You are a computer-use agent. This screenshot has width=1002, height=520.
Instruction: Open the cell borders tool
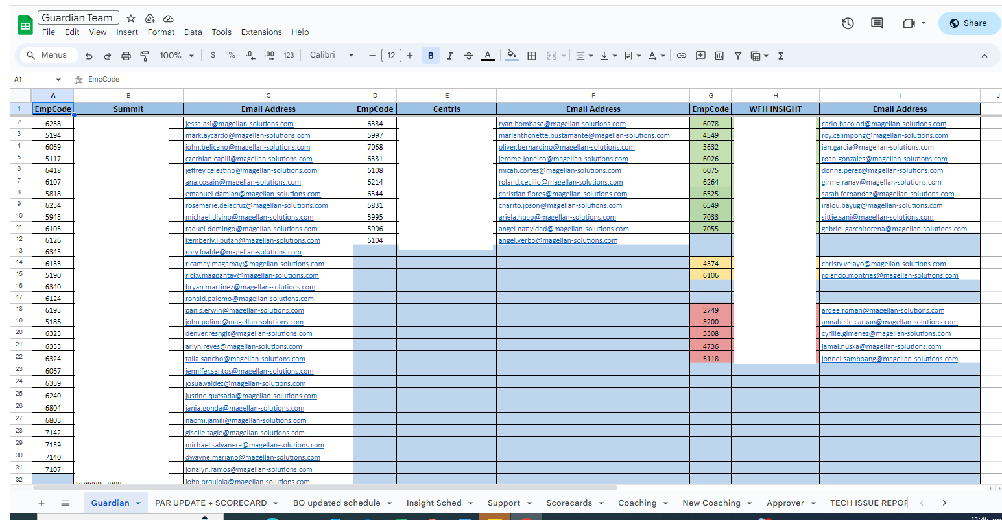click(532, 56)
